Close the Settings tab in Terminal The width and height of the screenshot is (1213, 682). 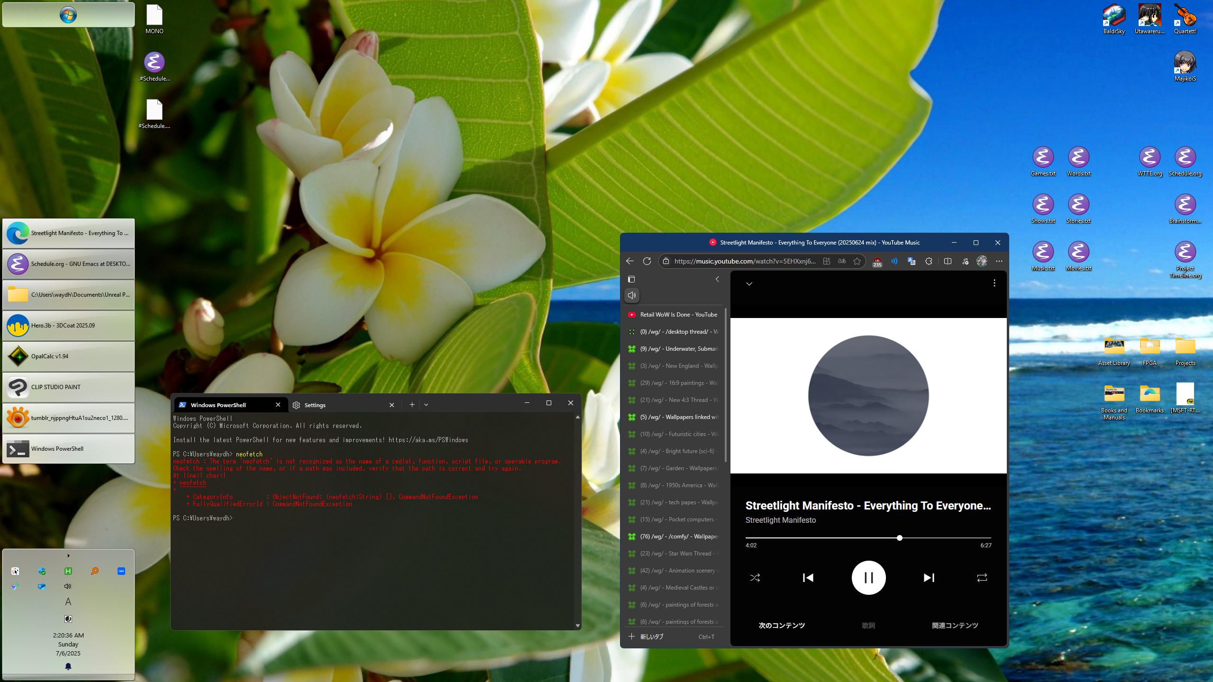pyautogui.click(x=392, y=405)
